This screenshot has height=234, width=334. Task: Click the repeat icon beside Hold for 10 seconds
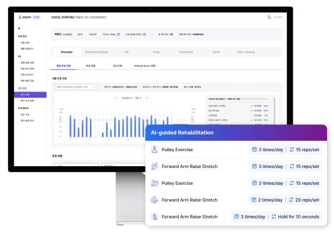(274, 217)
